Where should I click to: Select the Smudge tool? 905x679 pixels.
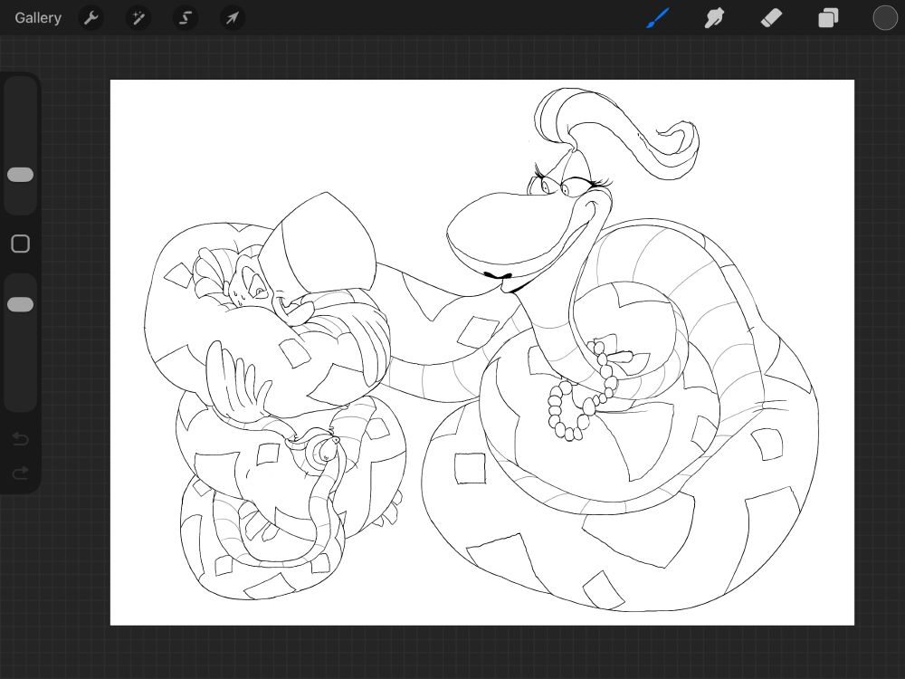click(715, 18)
